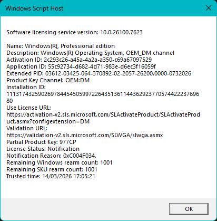Click the Activation ID value
Screen dimensions: 217x221
pyautogui.click(x=97, y=60)
